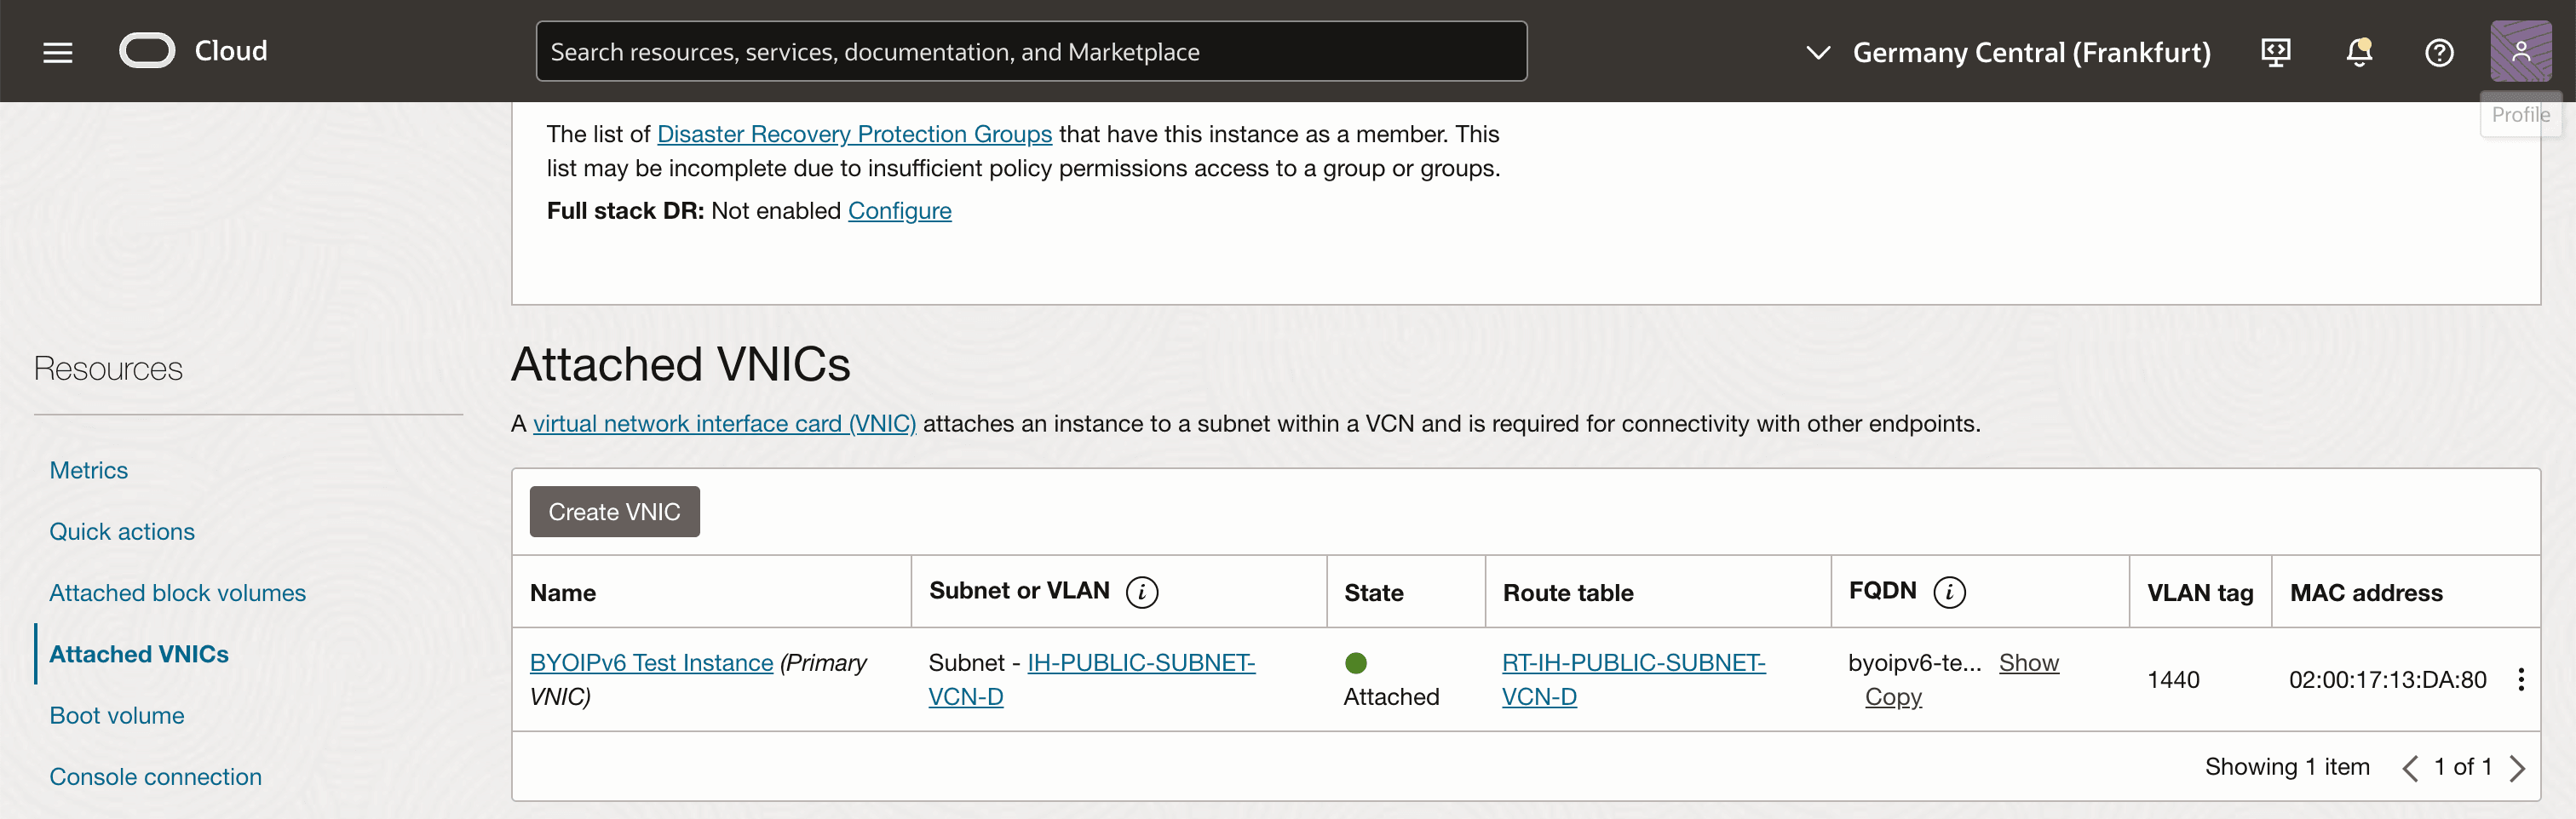This screenshot has width=2576, height=819.
Task: Select Metrics in the Resources menu
Action: (x=89, y=470)
